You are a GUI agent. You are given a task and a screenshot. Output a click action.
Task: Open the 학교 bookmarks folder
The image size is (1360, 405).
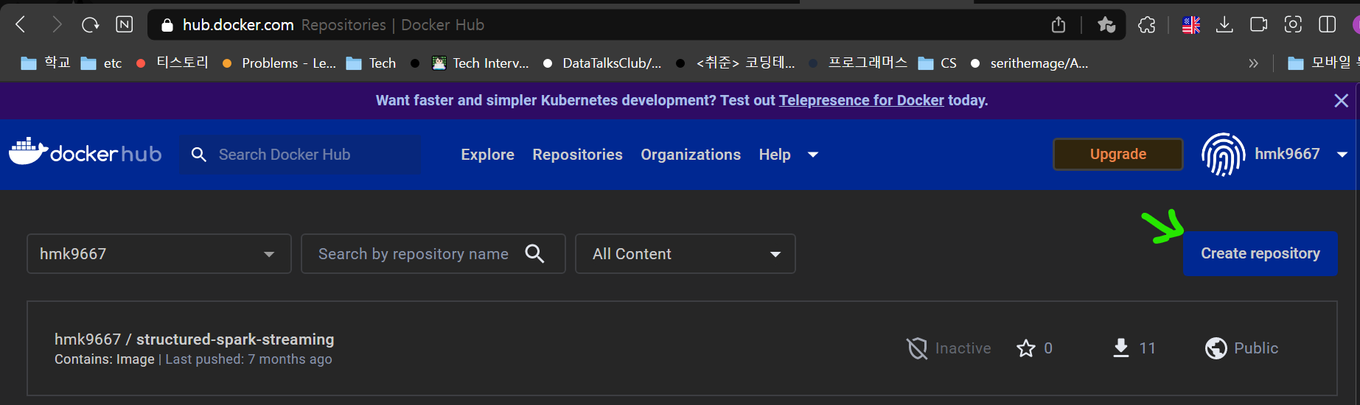[x=46, y=63]
